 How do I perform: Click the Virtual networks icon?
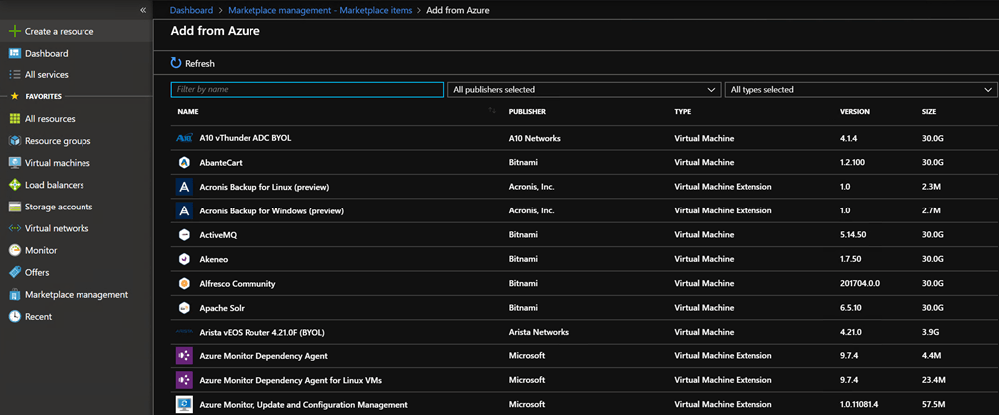[x=15, y=228]
